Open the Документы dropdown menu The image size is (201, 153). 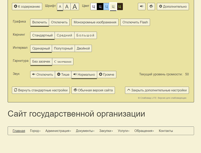pos(85,131)
